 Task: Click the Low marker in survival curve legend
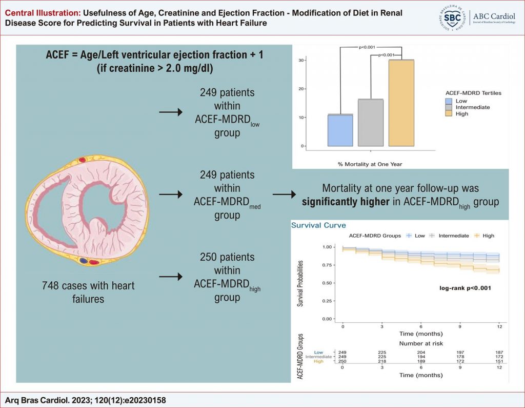point(409,236)
